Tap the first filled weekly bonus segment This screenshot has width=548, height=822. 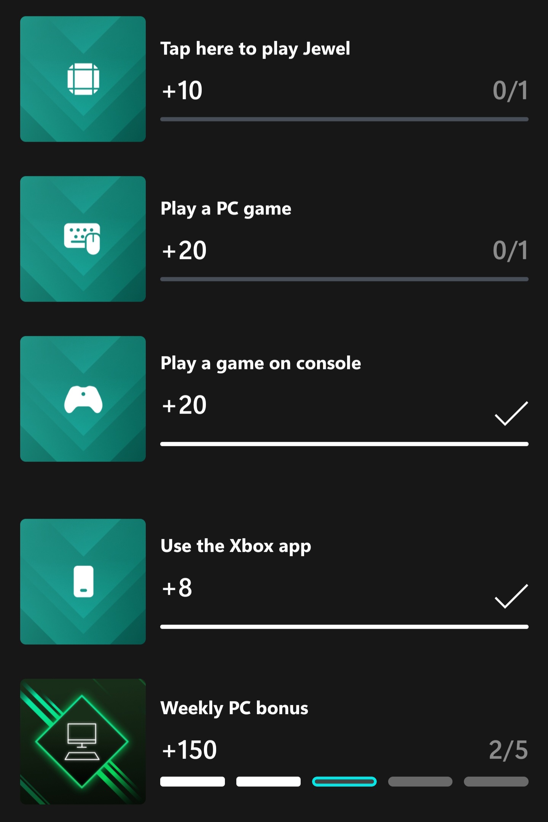(193, 782)
